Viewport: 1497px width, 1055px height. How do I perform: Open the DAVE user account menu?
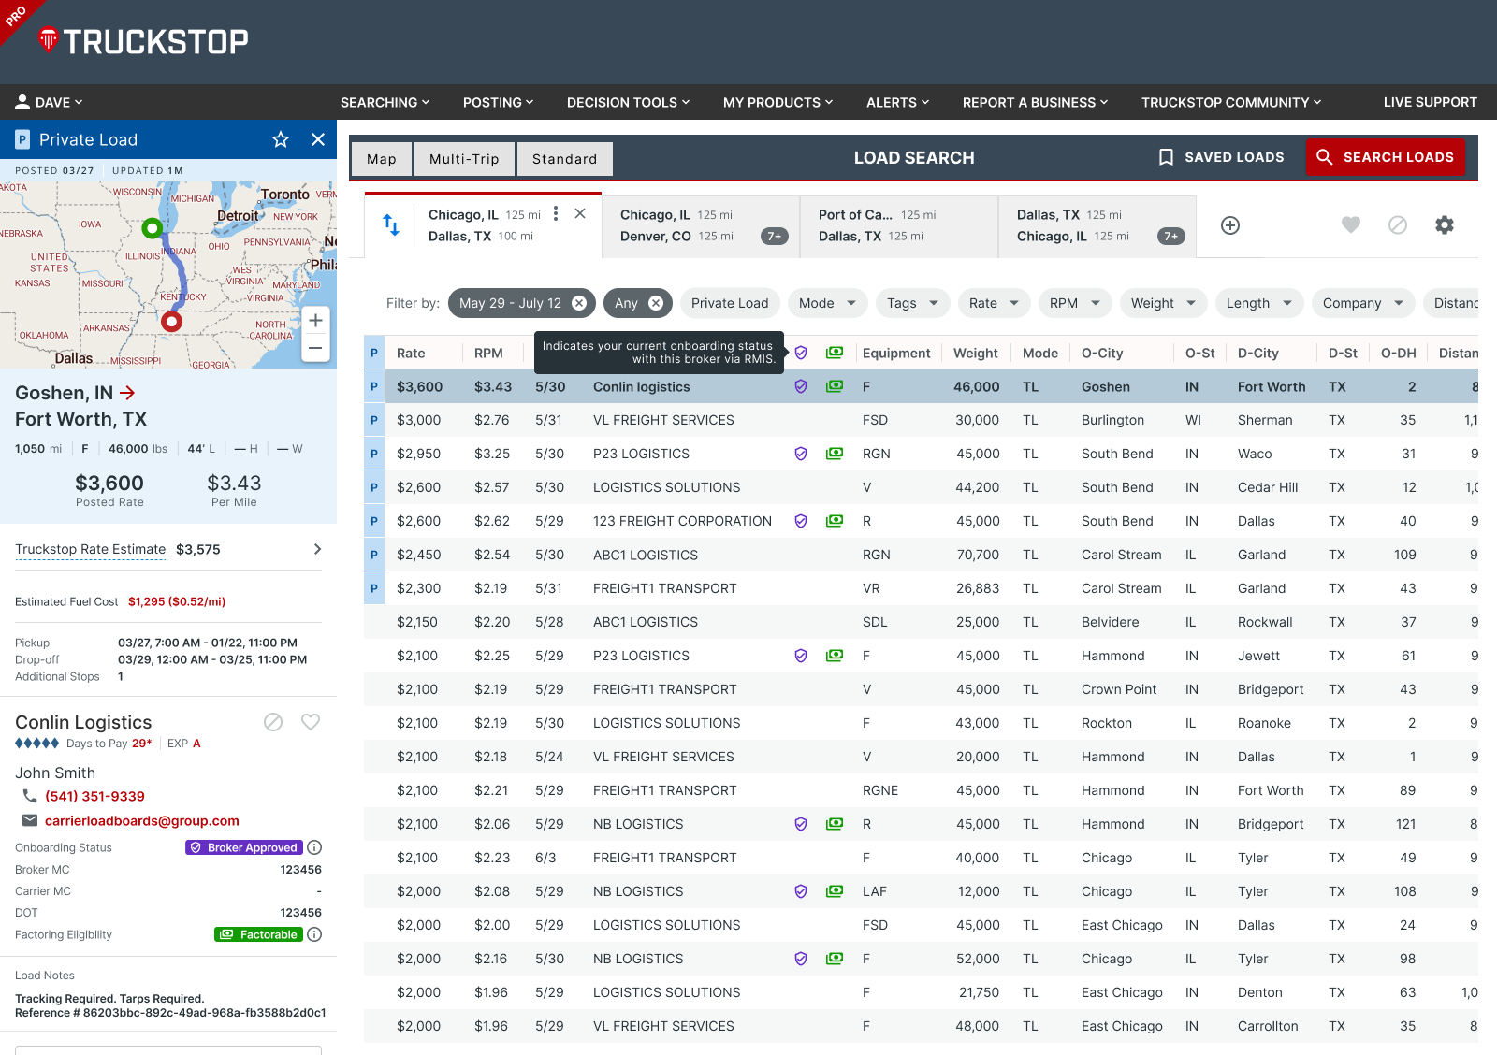[x=50, y=102]
